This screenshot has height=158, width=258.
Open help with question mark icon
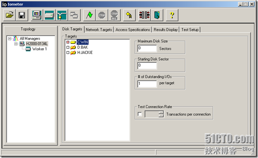(x=172, y=15)
